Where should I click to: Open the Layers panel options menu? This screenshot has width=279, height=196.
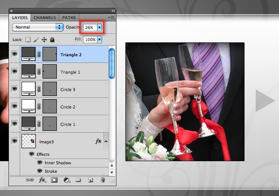pos(111,17)
